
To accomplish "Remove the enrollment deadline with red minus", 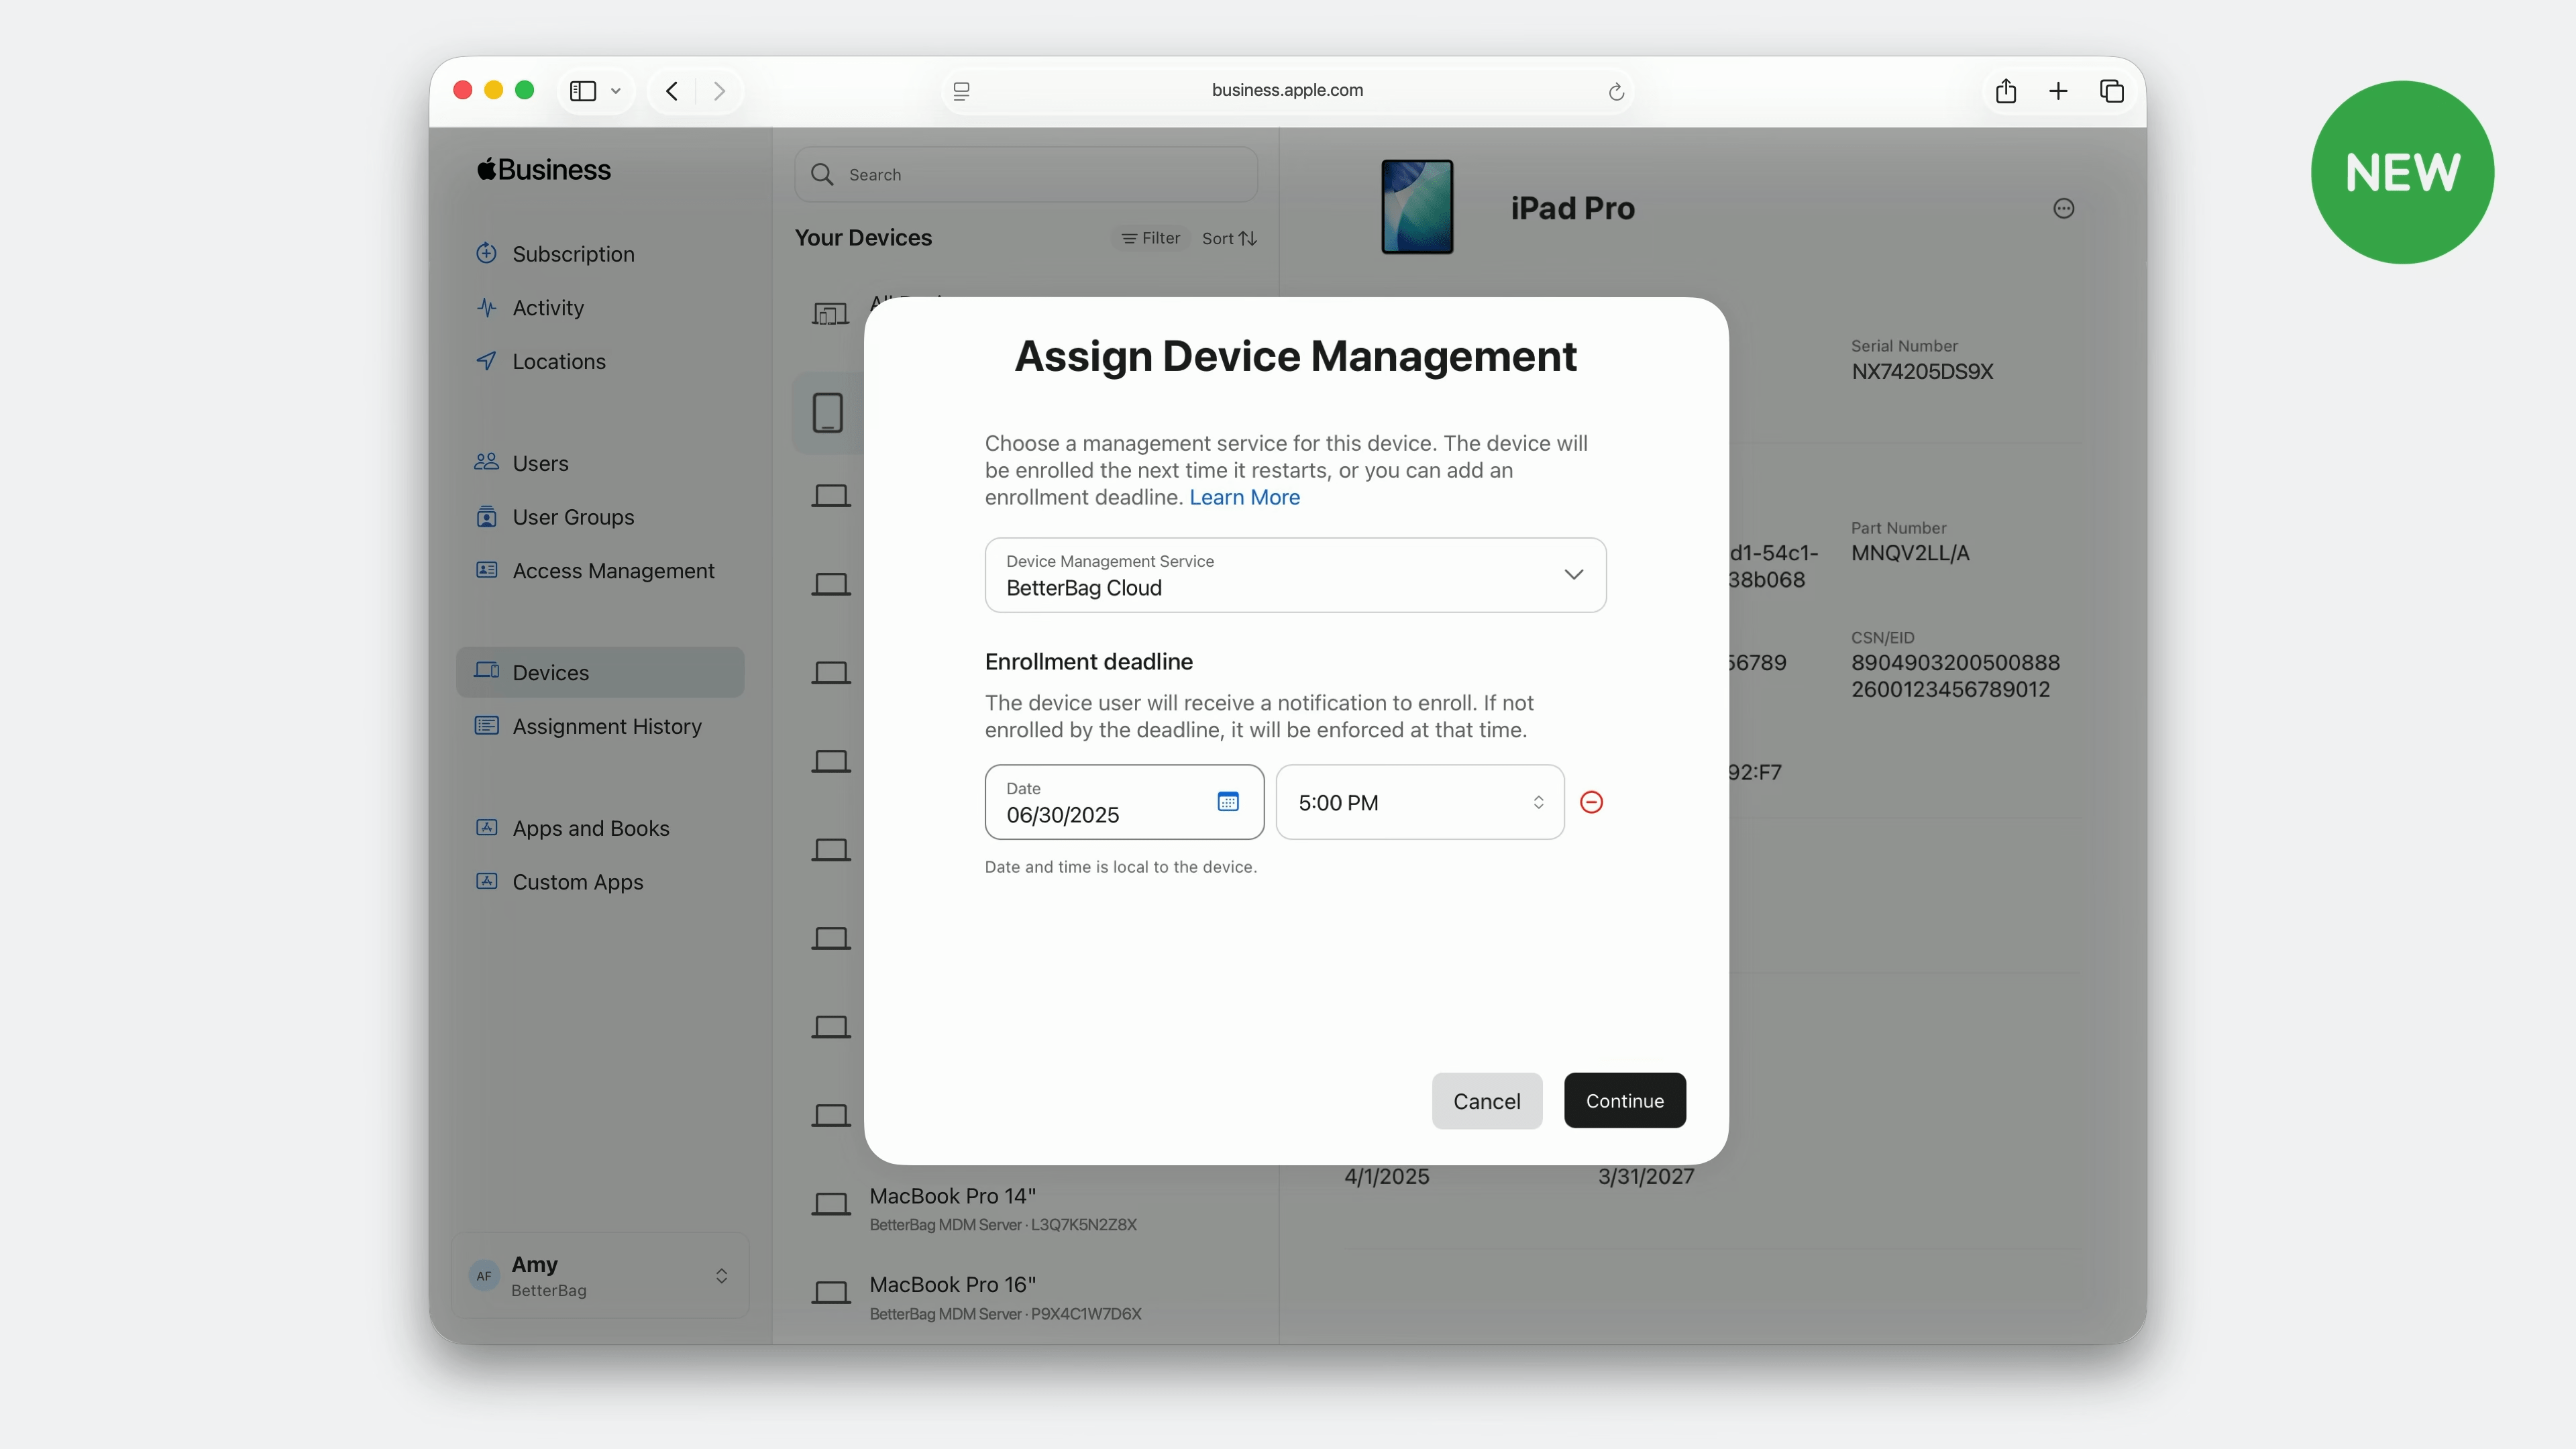I will [x=1591, y=803].
